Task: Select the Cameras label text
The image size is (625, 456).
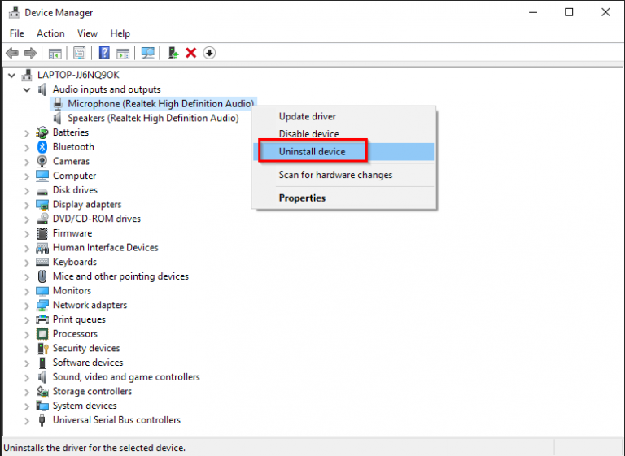Action: pos(71,161)
